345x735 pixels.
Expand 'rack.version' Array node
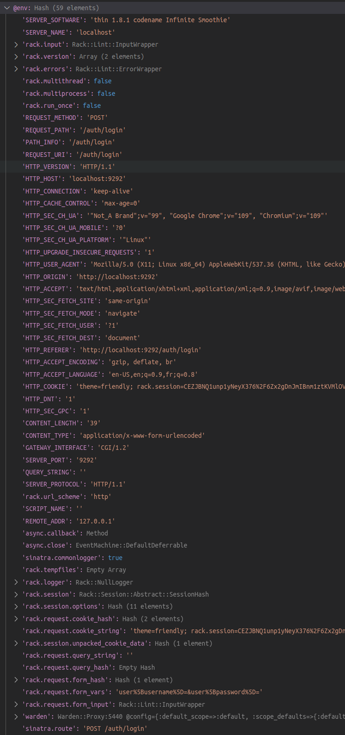(x=16, y=56)
